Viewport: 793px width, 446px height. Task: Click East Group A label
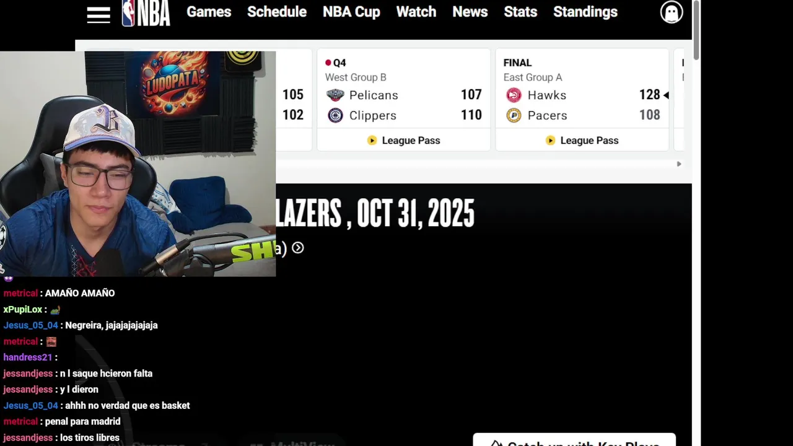[533, 77]
